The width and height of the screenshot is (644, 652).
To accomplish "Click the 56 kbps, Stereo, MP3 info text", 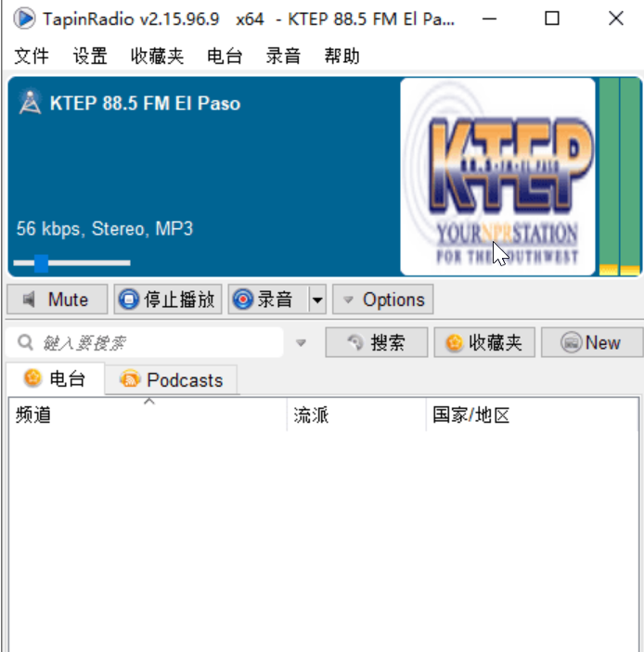I will pos(105,229).
